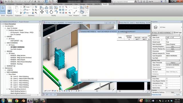Select the Mirror Pick Axis tool
Screen dimensions: 183x103
point(51,8)
